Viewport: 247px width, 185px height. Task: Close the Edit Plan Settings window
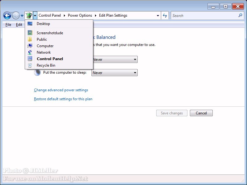pyautogui.click(x=238, y=6)
